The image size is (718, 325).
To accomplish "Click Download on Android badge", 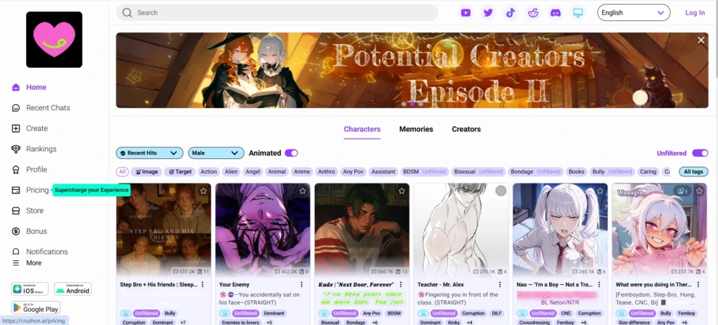I will pos(73,289).
